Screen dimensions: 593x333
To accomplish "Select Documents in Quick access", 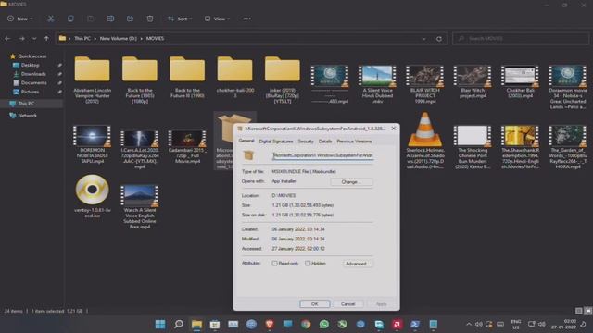I will (33, 82).
